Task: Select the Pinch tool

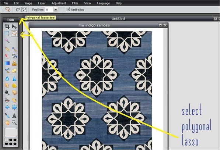Action: click(14, 107)
